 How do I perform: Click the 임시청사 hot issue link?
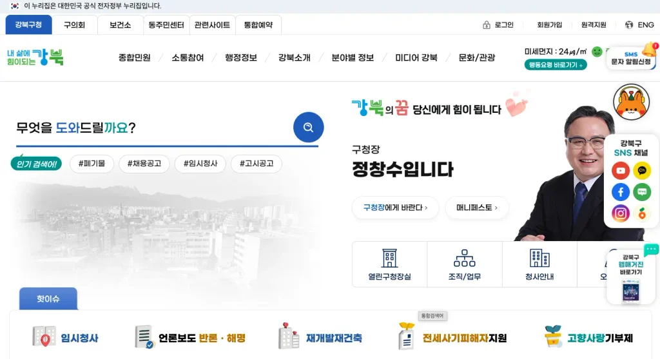point(79,338)
